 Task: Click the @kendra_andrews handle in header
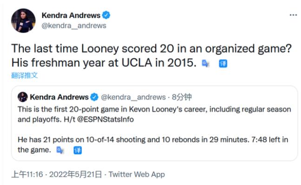pyautogui.click(x=74, y=26)
